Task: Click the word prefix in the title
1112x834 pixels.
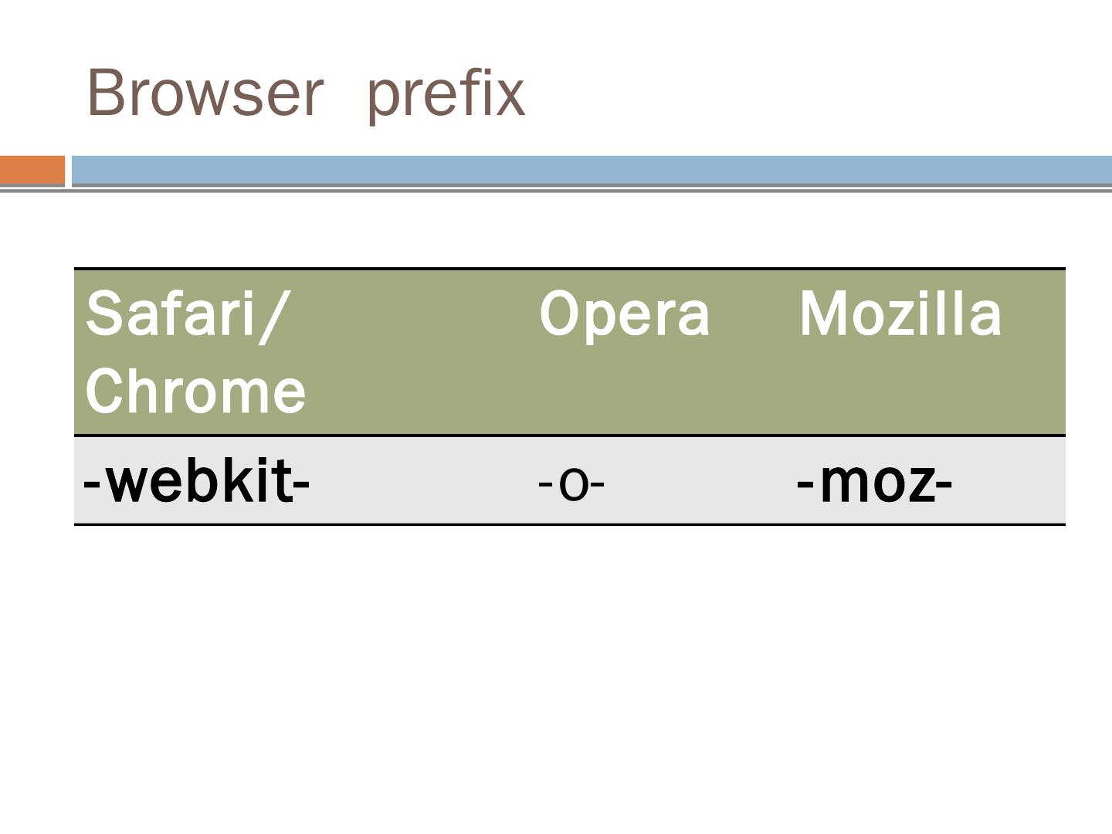Action: click(x=446, y=95)
